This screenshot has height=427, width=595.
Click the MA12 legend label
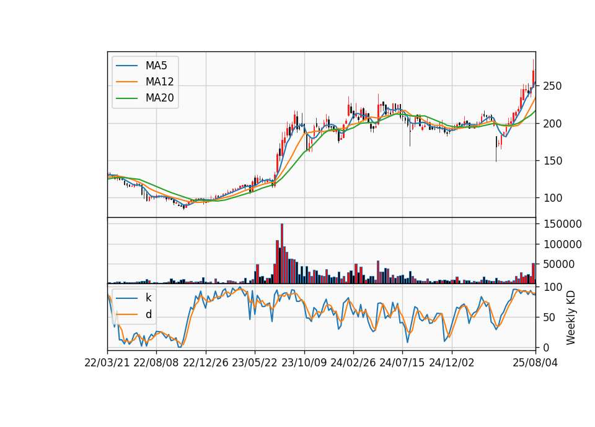(159, 82)
